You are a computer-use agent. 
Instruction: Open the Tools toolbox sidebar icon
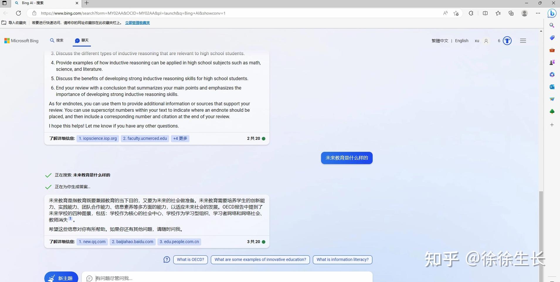pos(552,50)
